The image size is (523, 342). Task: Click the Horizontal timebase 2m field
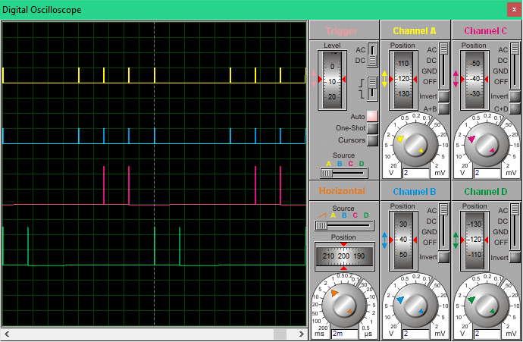(345, 334)
